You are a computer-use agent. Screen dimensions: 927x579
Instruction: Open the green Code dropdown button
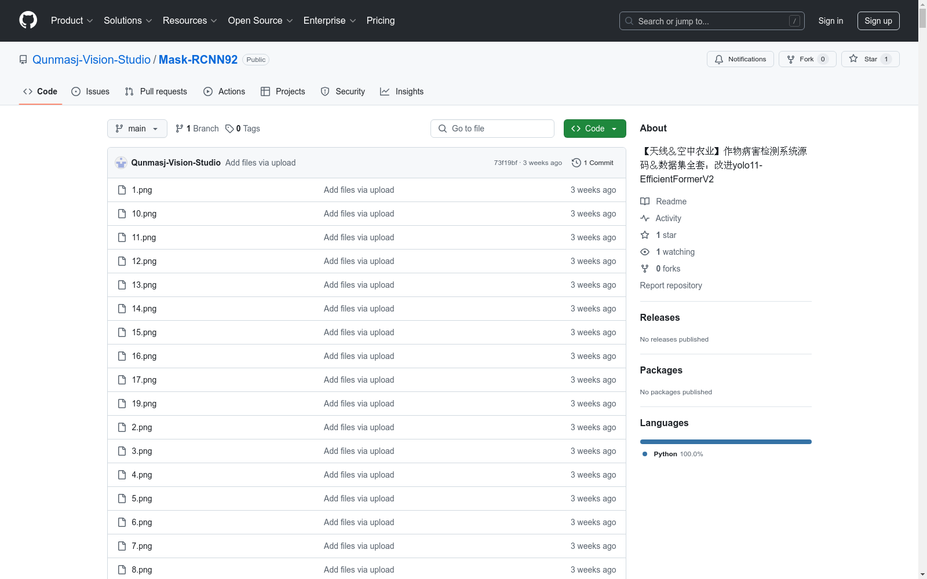point(594,129)
